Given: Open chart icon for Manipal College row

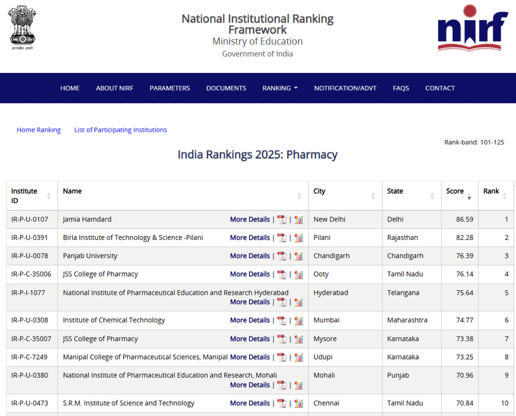Looking at the screenshot, I should tap(299, 357).
